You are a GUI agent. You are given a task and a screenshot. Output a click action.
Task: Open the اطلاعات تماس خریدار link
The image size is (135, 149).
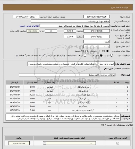(x=29, y=26)
